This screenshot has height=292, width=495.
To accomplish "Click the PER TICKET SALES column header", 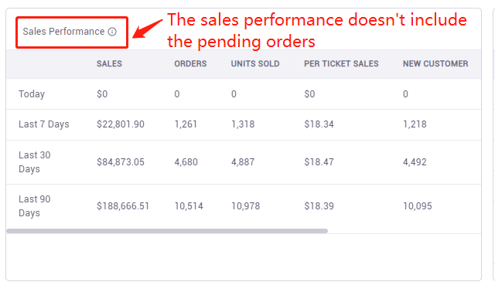I will click(x=341, y=63).
